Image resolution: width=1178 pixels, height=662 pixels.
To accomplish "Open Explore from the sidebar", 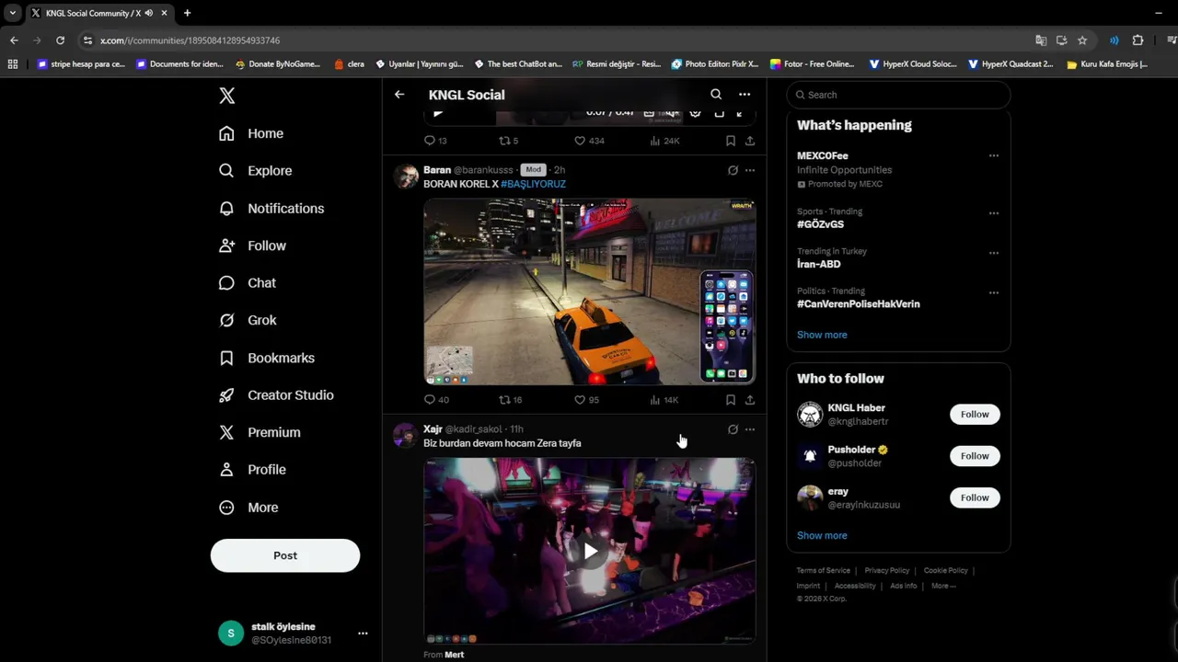I will coord(255,171).
